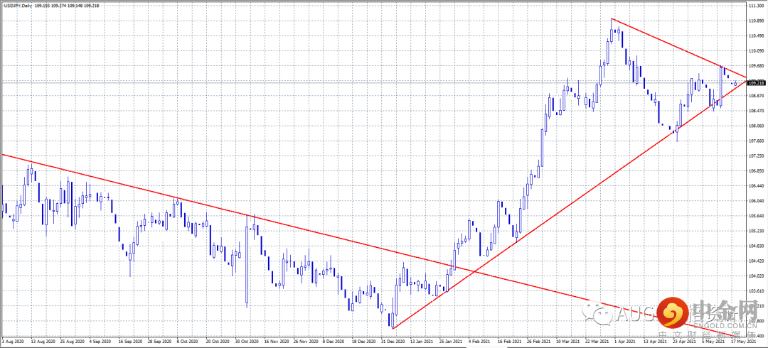768x348 pixels.
Task: Click the USDJPY,Daily chart title text
Action: click(17, 4)
